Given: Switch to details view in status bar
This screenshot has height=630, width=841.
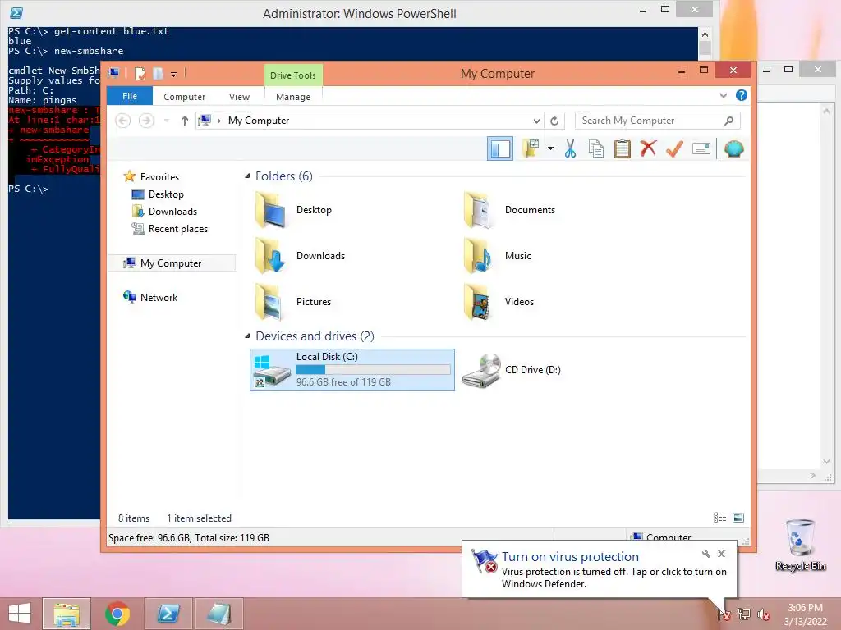Looking at the screenshot, I should 719,518.
